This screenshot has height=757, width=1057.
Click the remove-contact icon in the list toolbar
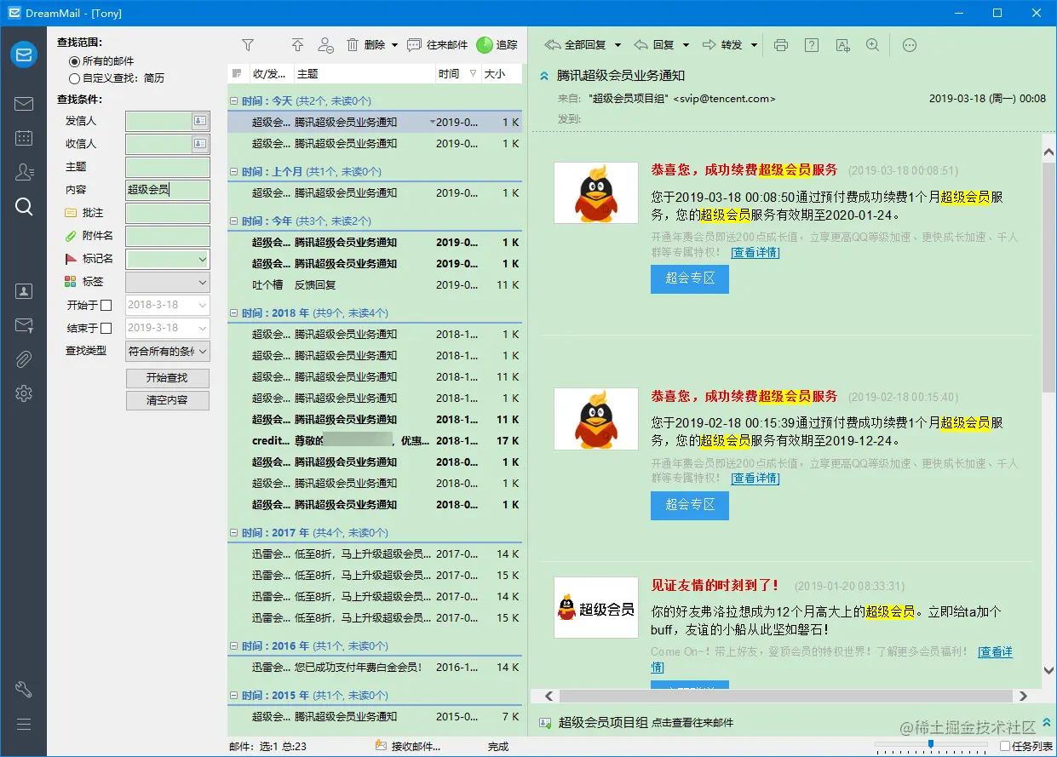tap(325, 45)
